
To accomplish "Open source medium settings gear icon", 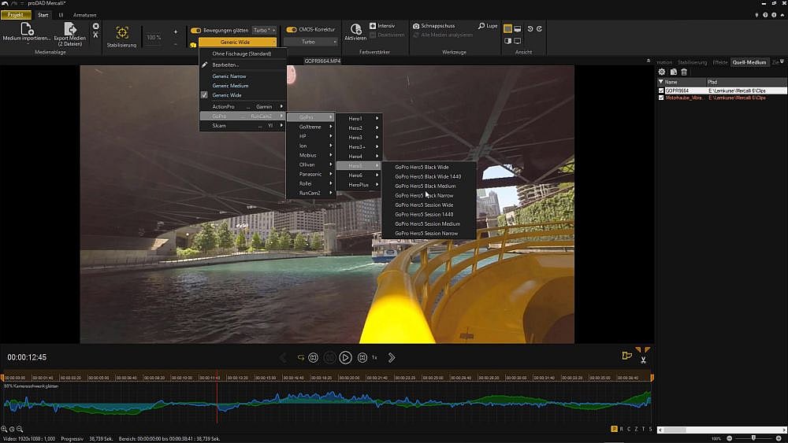I will [662, 72].
